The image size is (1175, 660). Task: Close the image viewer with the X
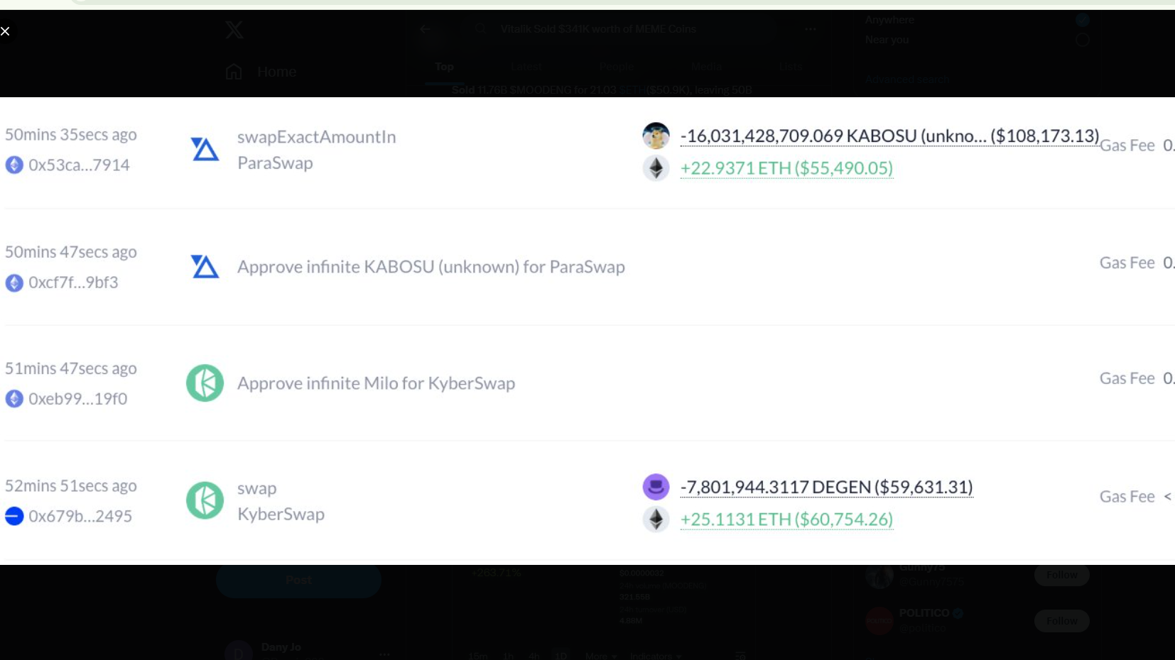tap(5, 31)
